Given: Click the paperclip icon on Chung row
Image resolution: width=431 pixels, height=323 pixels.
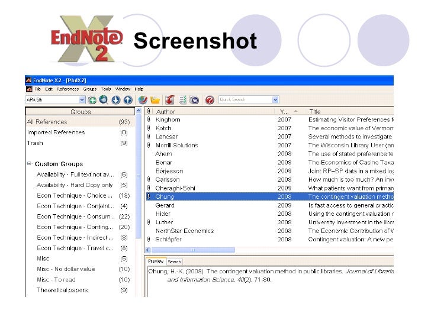Looking at the screenshot, I should coord(149,196).
